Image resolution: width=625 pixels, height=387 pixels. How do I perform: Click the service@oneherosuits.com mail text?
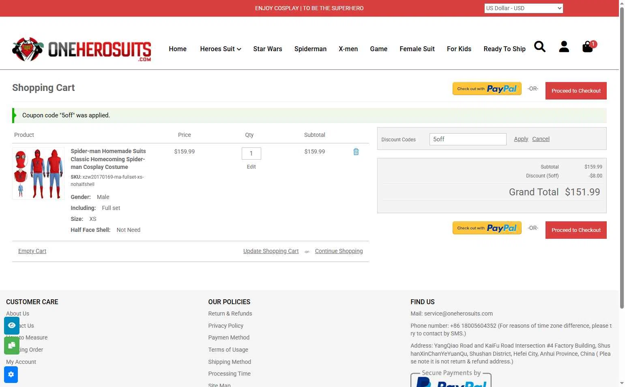tap(458, 313)
